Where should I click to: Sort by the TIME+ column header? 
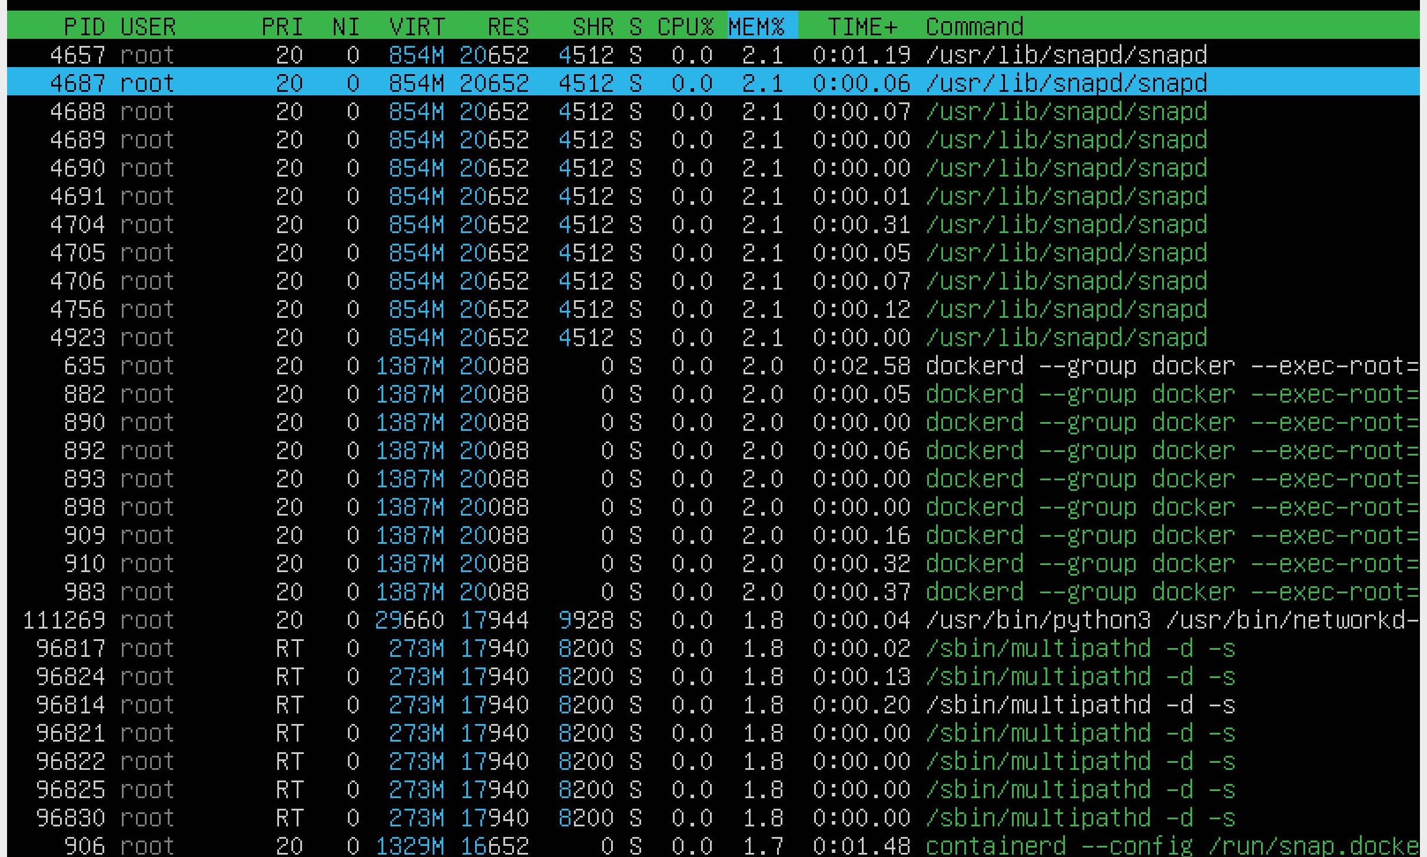pyautogui.click(x=862, y=26)
